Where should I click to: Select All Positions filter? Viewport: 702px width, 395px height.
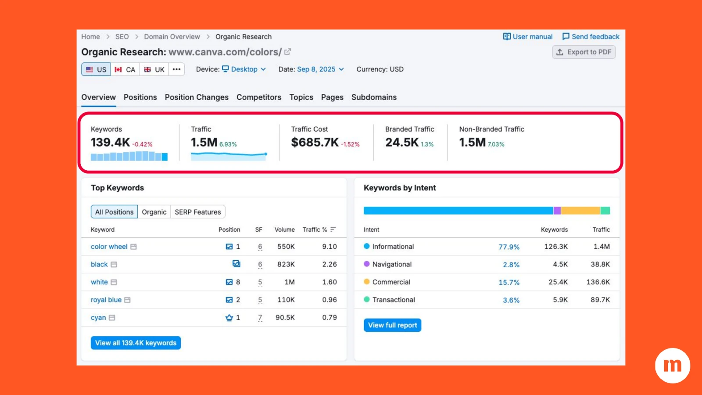(x=114, y=212)
